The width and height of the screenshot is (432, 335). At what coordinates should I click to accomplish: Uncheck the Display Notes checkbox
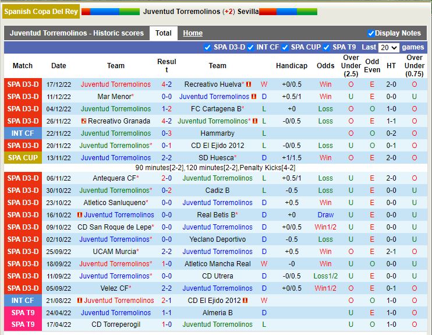(x=371, y=33)
